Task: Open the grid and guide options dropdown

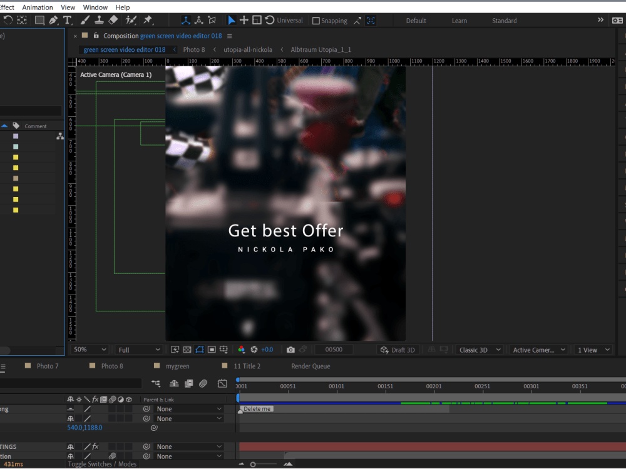Action: (223, 350)
